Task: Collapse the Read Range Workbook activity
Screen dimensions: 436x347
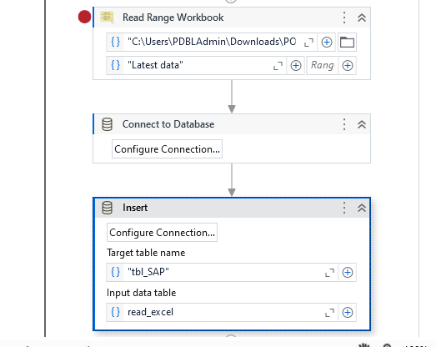Action: [362, 18]
